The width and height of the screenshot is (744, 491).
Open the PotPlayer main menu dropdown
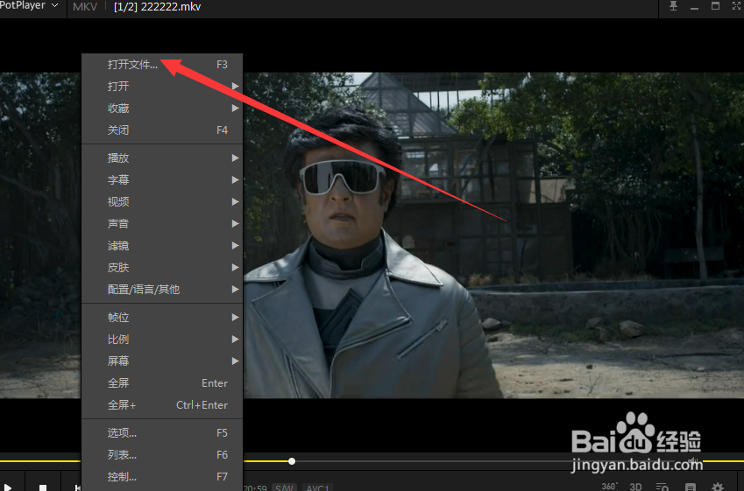tap(30, 5)
